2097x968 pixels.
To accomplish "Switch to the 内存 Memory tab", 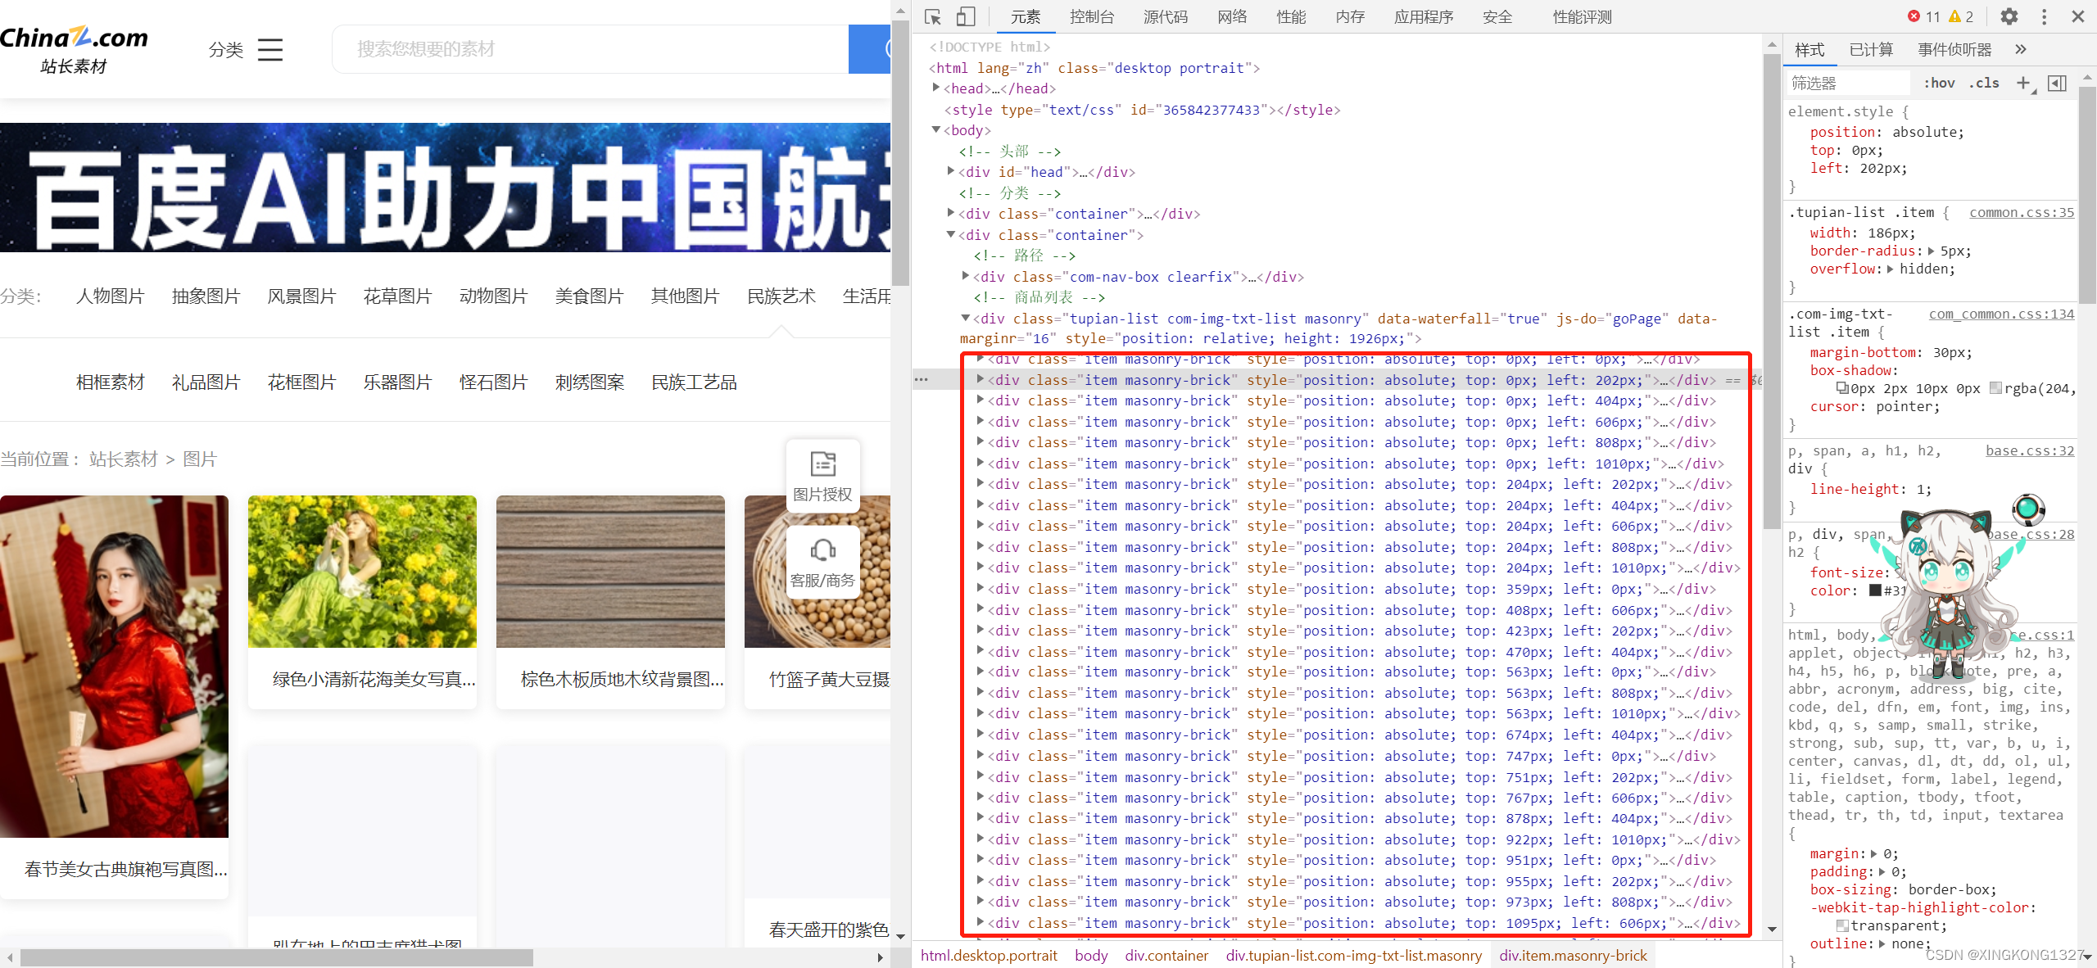I will (x=1350, y=16).
